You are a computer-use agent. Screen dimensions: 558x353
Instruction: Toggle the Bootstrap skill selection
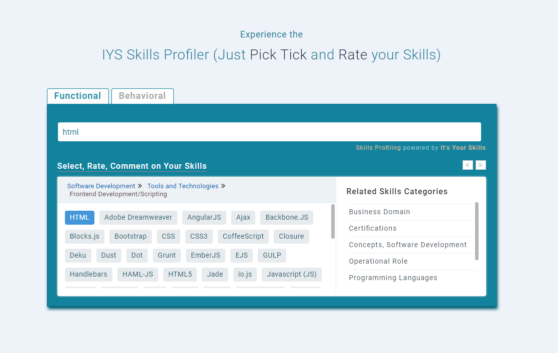coord(130,236)
